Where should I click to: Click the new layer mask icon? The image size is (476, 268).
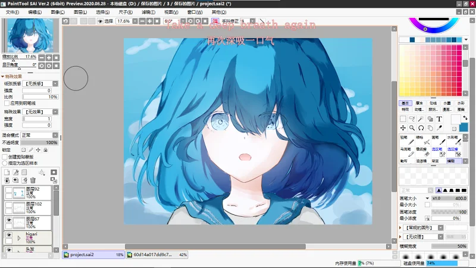tap(54, 172)
